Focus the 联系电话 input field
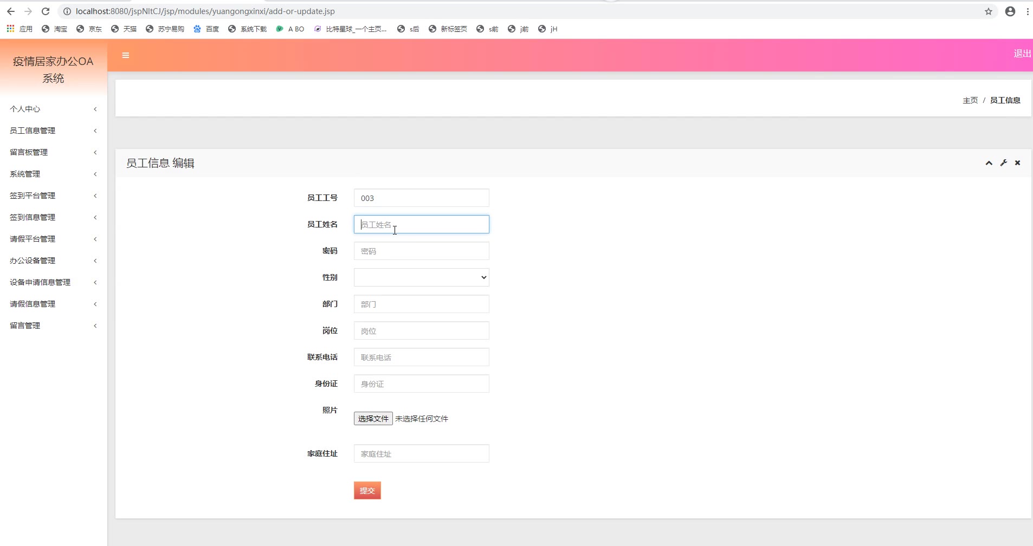 422,357
